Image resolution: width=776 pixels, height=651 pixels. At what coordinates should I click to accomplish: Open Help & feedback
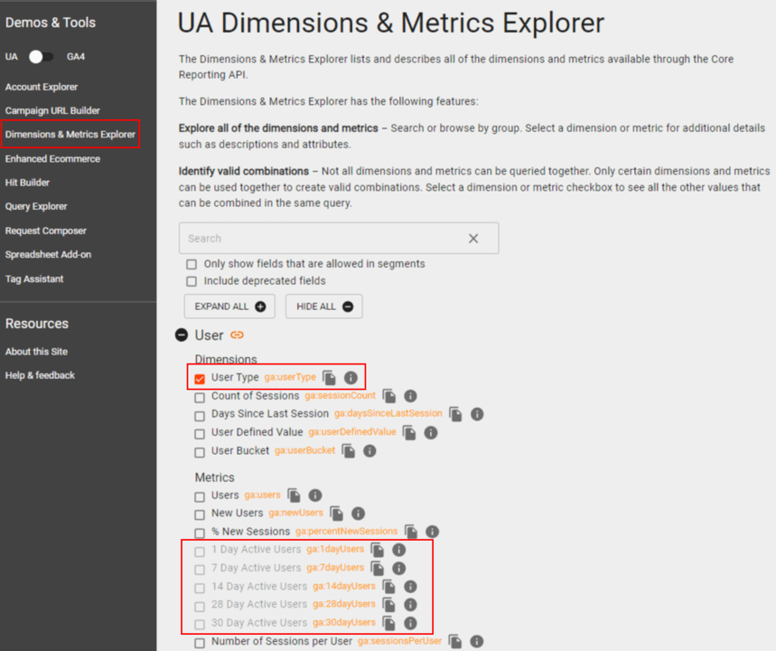click(x=40, y=375)
